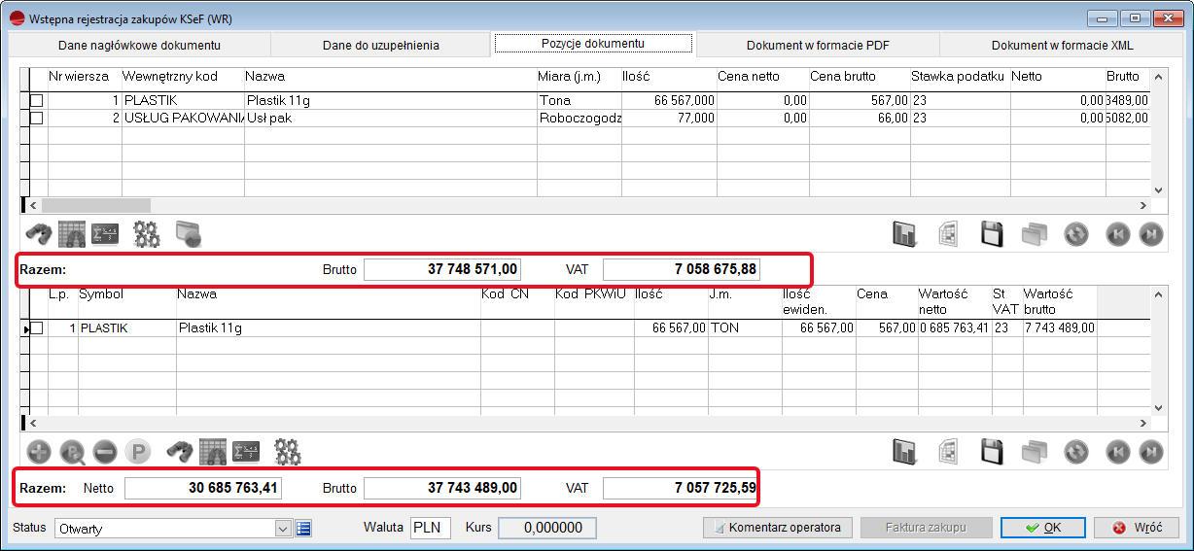Click spreadsheet export icon in lower toolbar
Image resolution: width=1194 pixels, height=551 pixels.
[x=949, y=452]
